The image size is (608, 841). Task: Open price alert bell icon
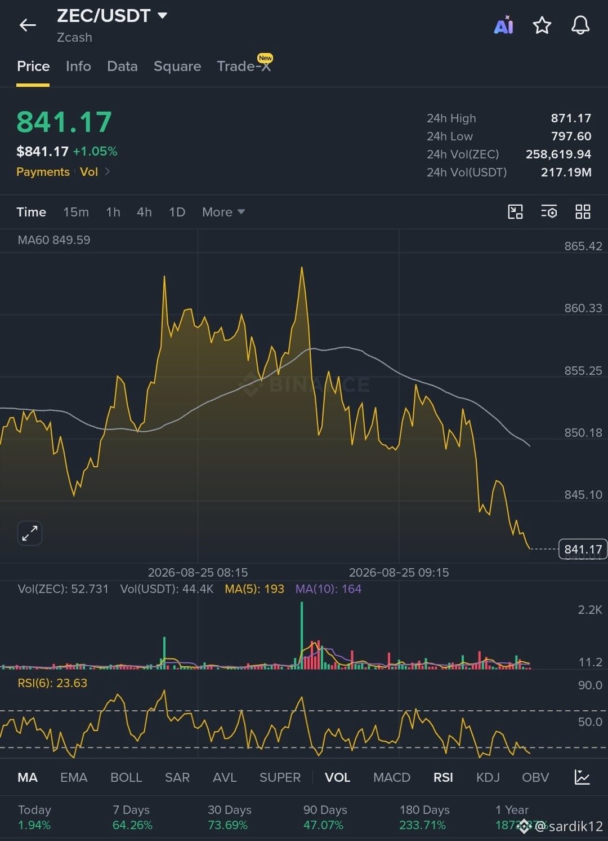580,25
